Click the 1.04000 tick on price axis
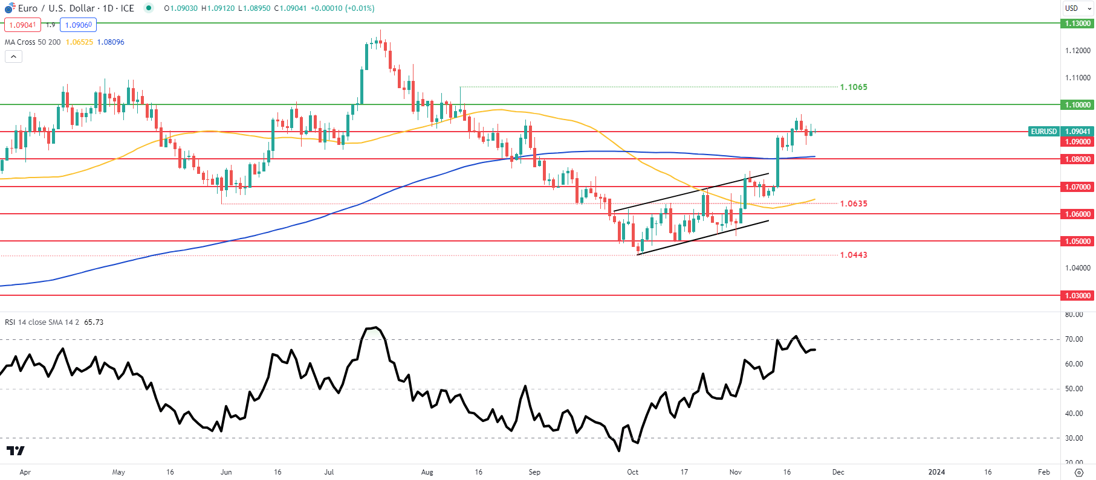This screenshot has width=1096, height=480. 1078,268
